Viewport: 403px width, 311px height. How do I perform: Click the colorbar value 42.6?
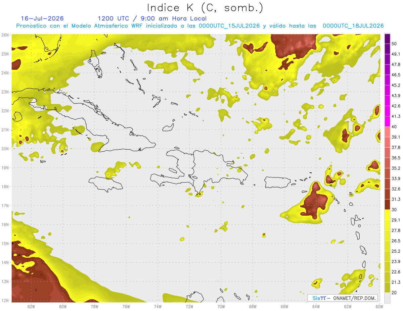(x=396, y=106)
